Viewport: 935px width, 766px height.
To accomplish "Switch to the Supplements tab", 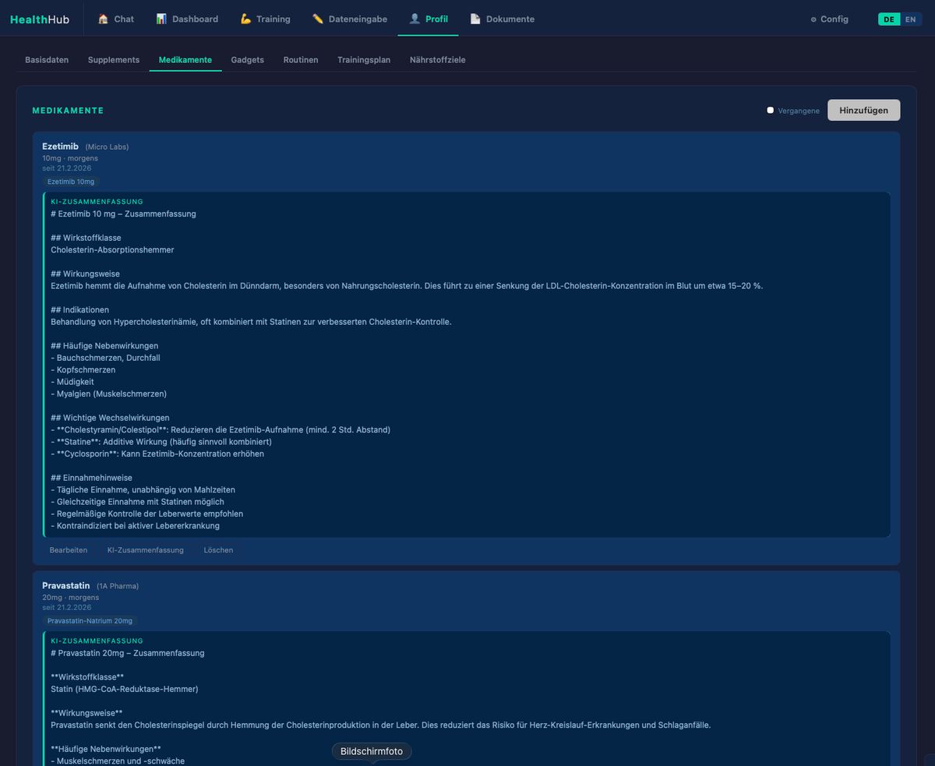I will [114, 60].
